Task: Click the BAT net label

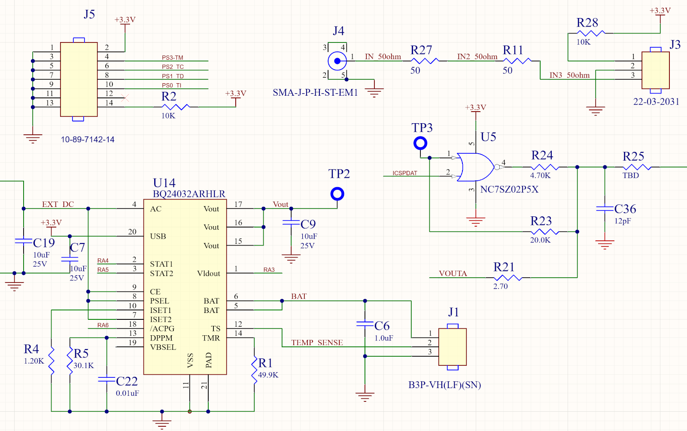Action: (x=299, y=296)
